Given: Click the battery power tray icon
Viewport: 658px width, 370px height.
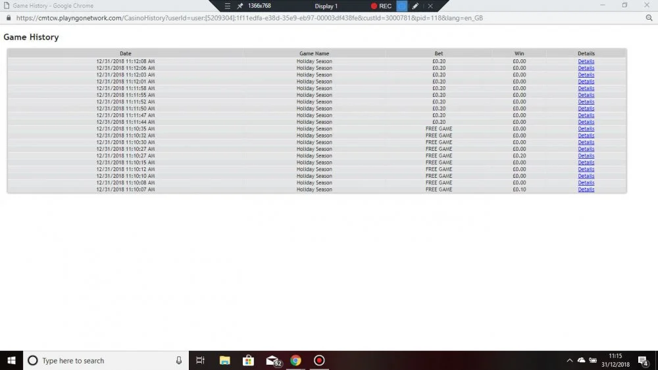Looking at the screenshot, I should (593, 360).
